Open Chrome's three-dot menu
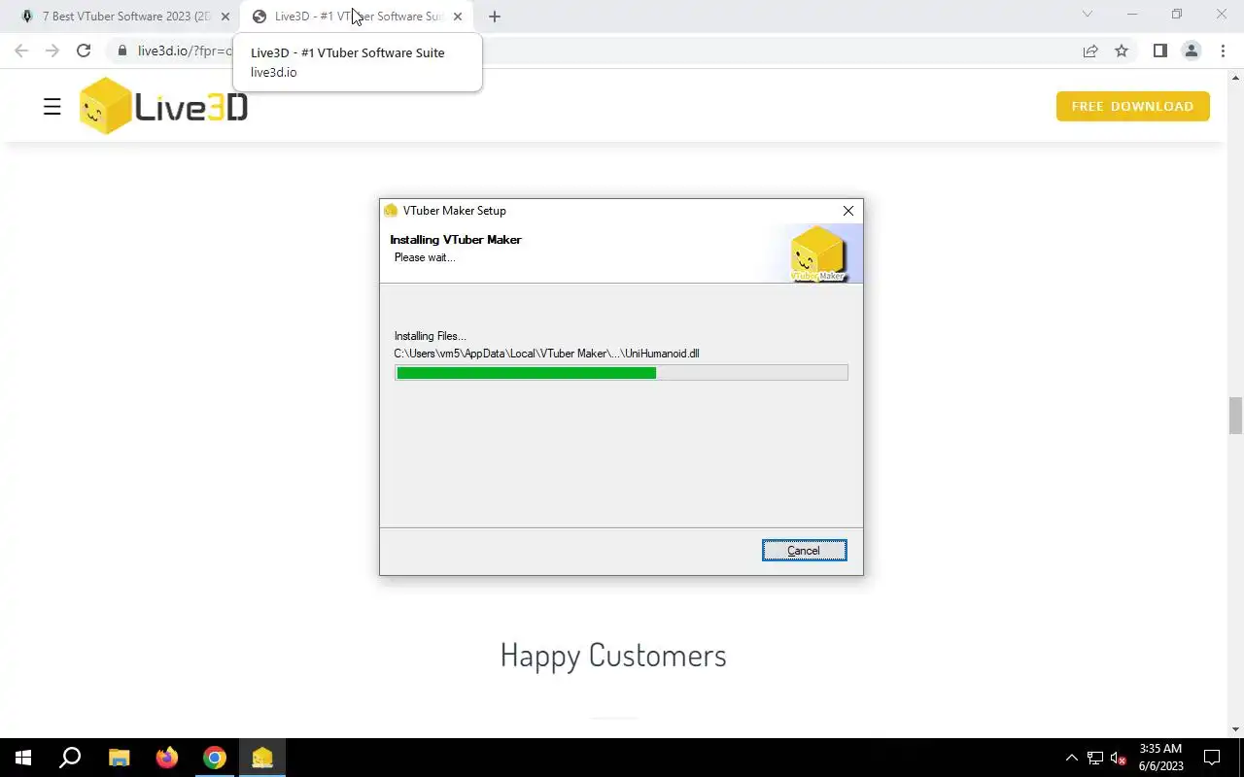 [1223, 51]
